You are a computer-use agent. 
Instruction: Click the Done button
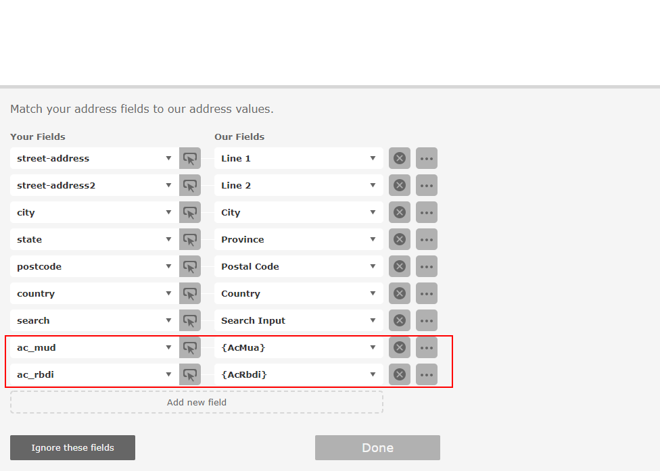pyautogui.click(x=377, y=448)
